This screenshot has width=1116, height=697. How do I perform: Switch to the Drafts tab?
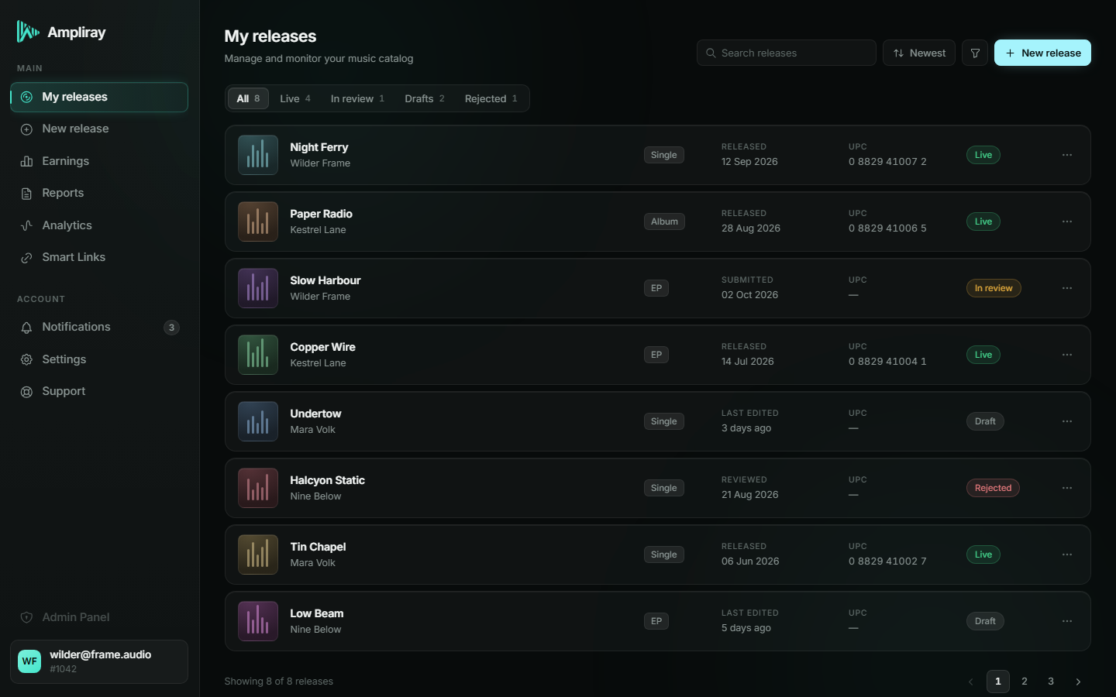[425, 98]
